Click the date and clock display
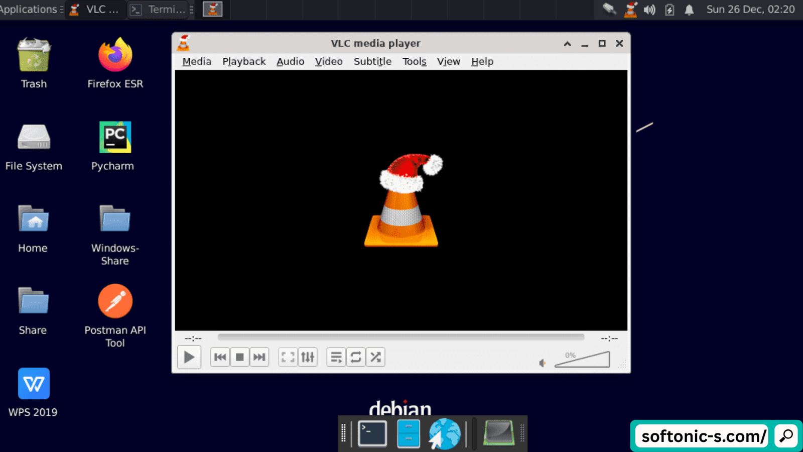 (750, 9)
